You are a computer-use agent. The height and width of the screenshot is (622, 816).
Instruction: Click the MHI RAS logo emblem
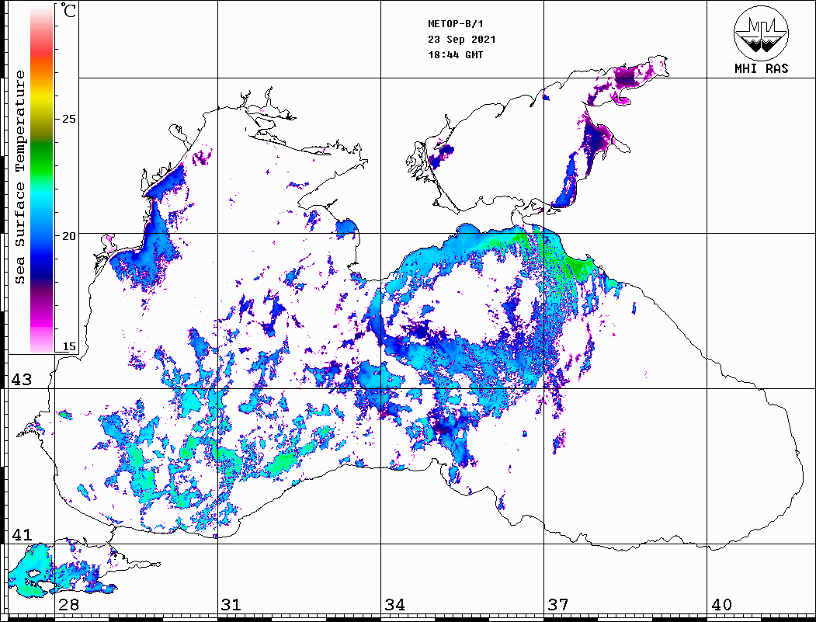pos(761,33)
